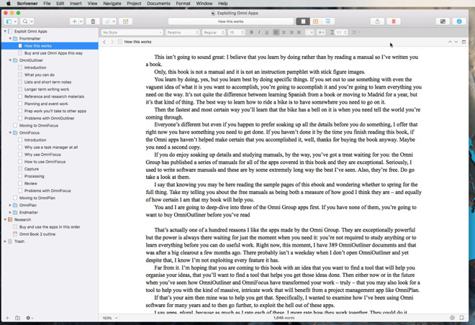Switch to single document editor view
Screen dimensions: 475x325
pos(303,21)
